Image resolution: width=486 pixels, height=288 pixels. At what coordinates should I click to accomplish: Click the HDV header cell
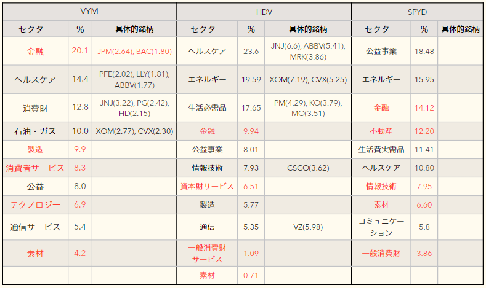pos(264,12)
